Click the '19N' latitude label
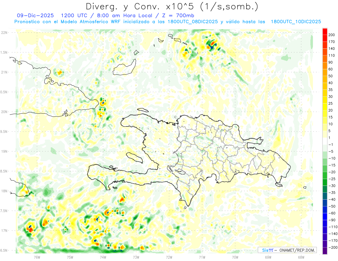338x261 pixels. [x=5, y=151]
